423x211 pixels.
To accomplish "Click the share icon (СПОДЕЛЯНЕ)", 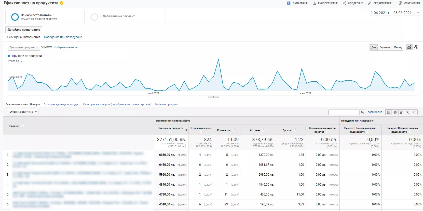I will [344, 3].
